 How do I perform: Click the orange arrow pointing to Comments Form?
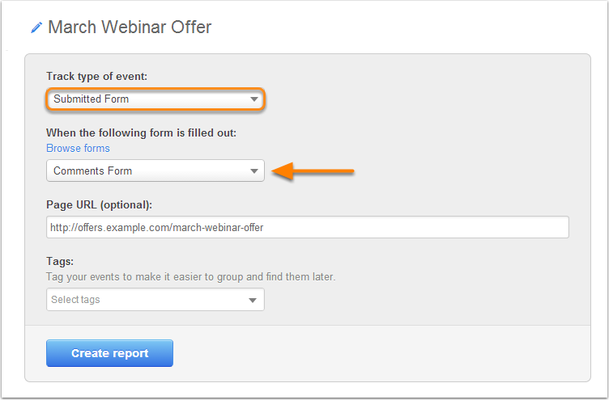[313, 171]
